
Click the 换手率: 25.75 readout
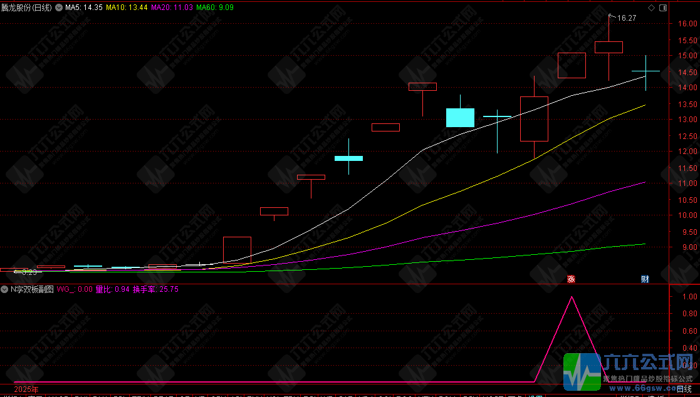click(x=156, y=289)
